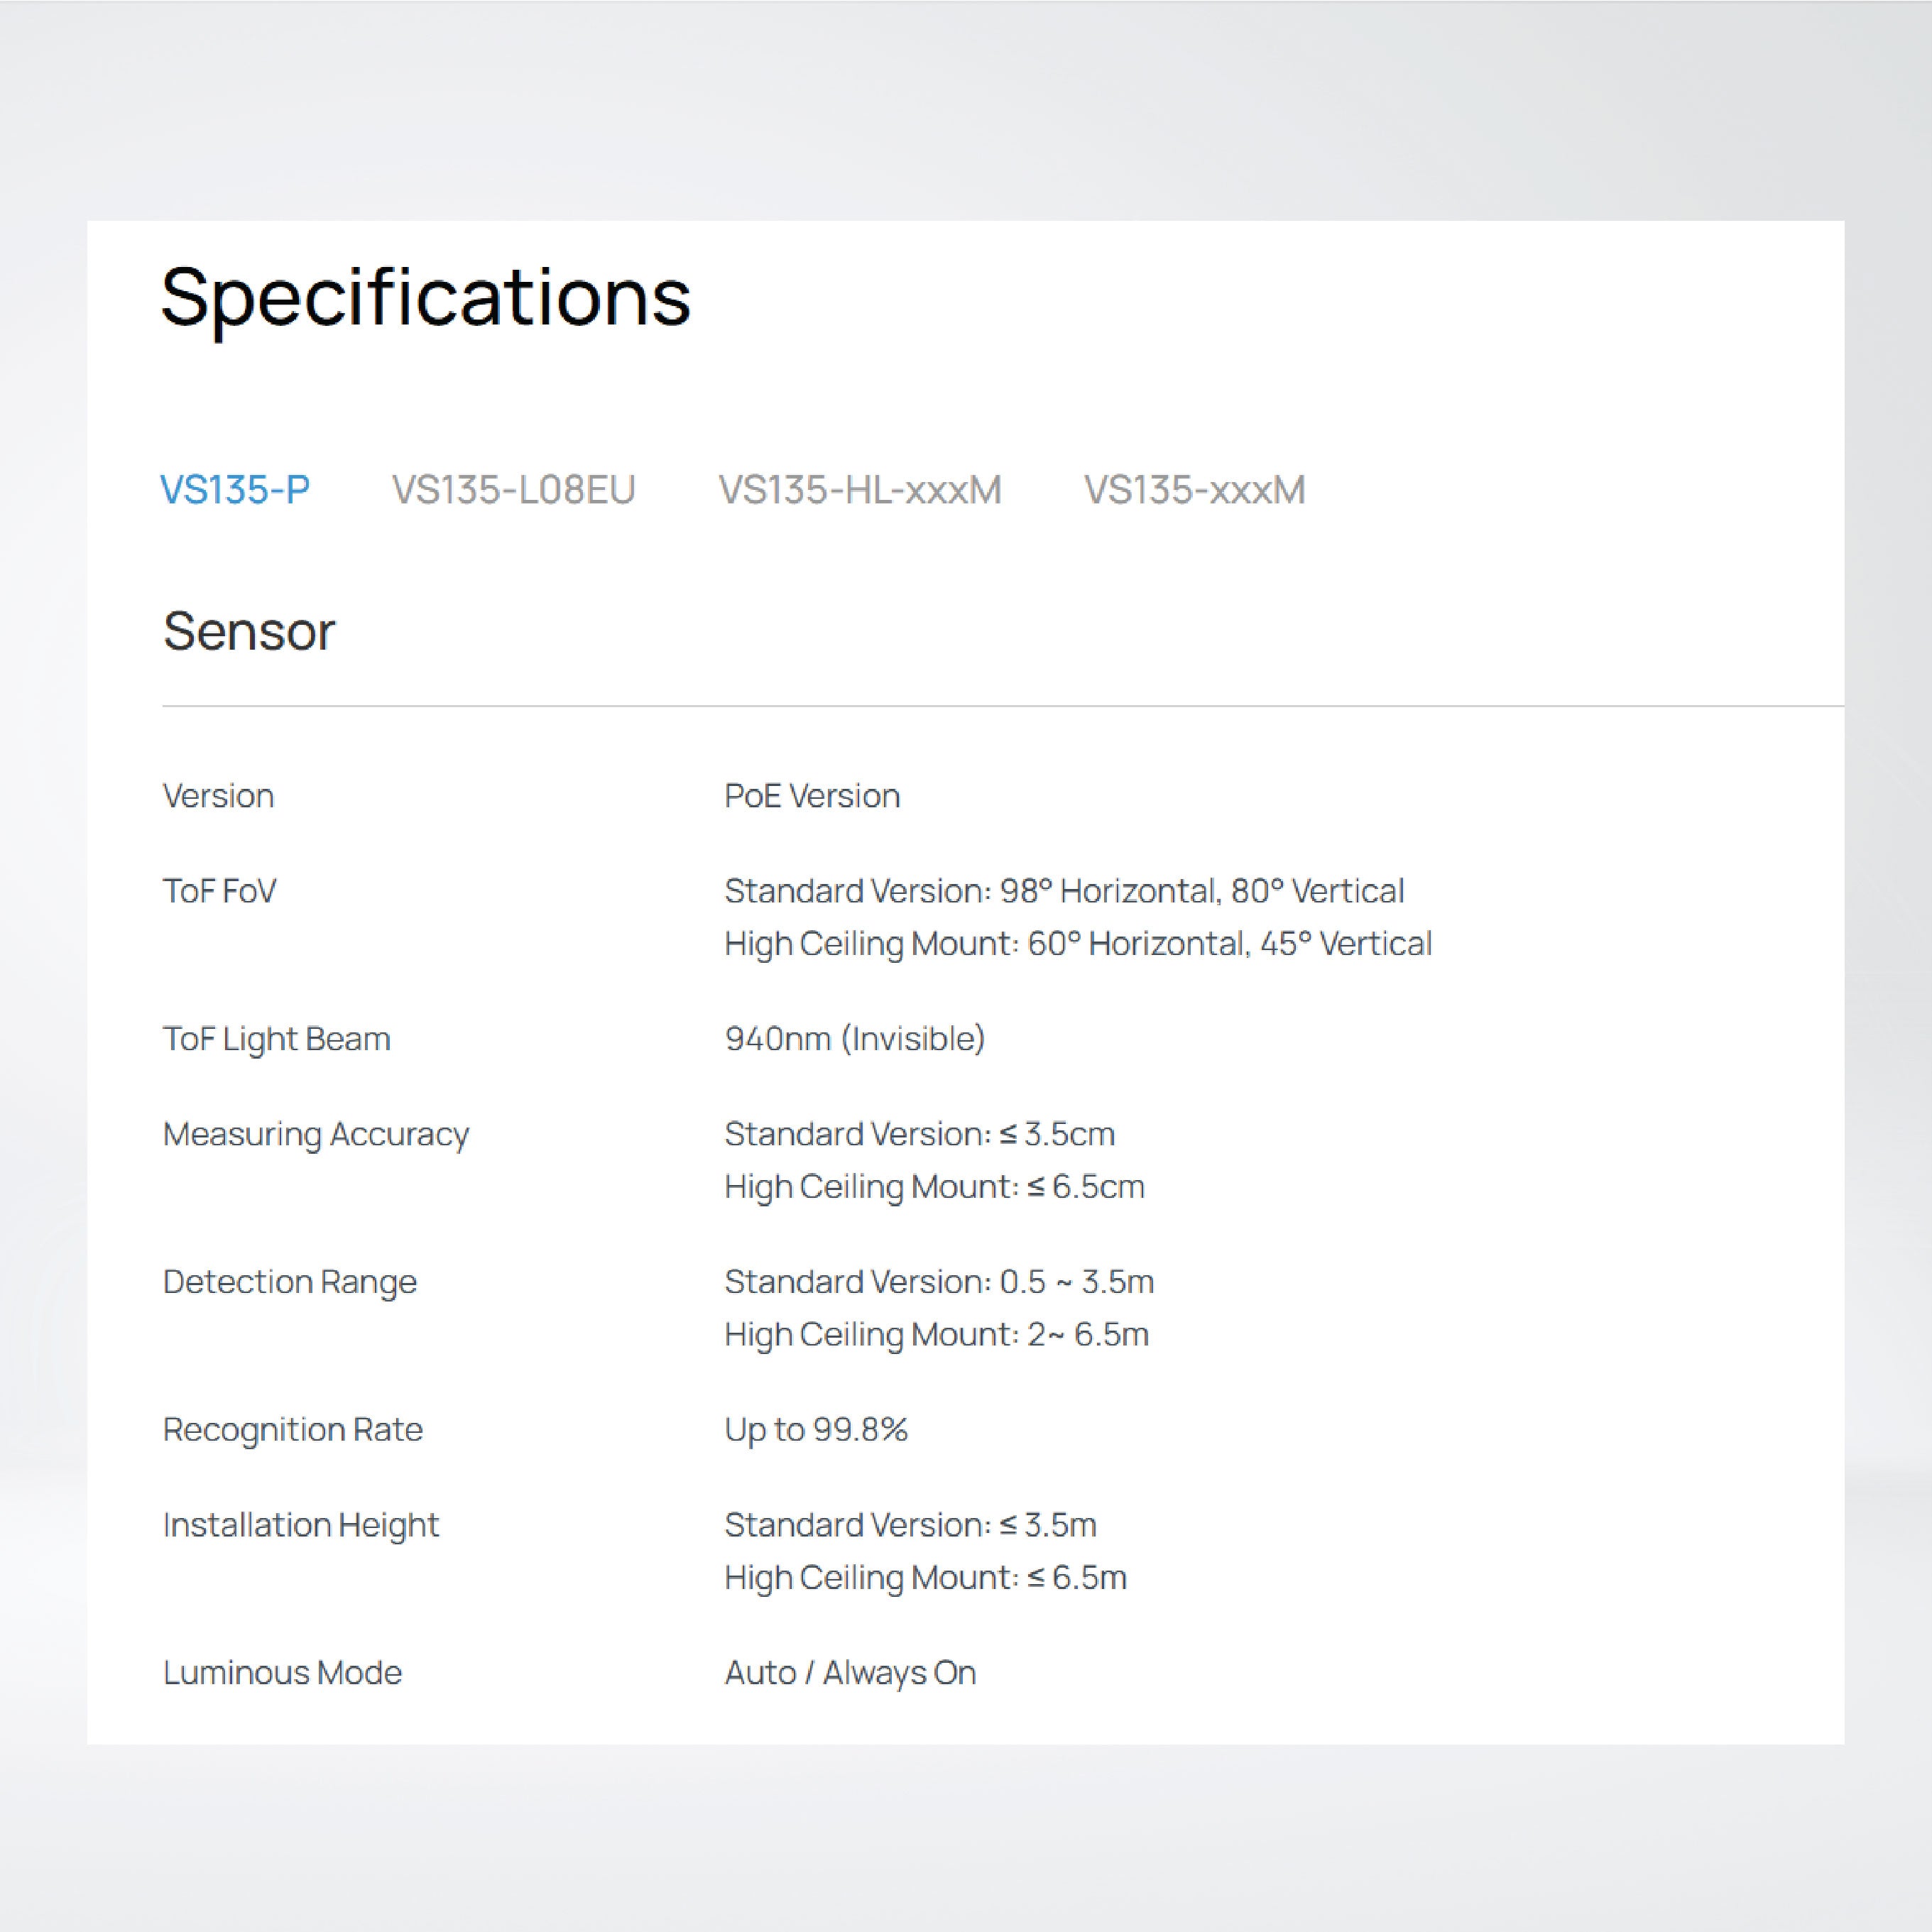Click the Installation Height label
This screenshot has width=1932, height=1932.
(x=300, y=1525)
